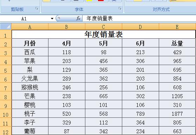
Task: Open the 字体 group dialog launcher
Action: (120, 8)
